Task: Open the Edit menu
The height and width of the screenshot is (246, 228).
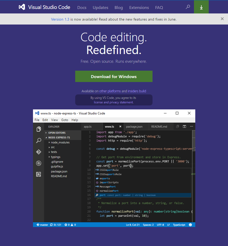Action: tap(45, 120)
